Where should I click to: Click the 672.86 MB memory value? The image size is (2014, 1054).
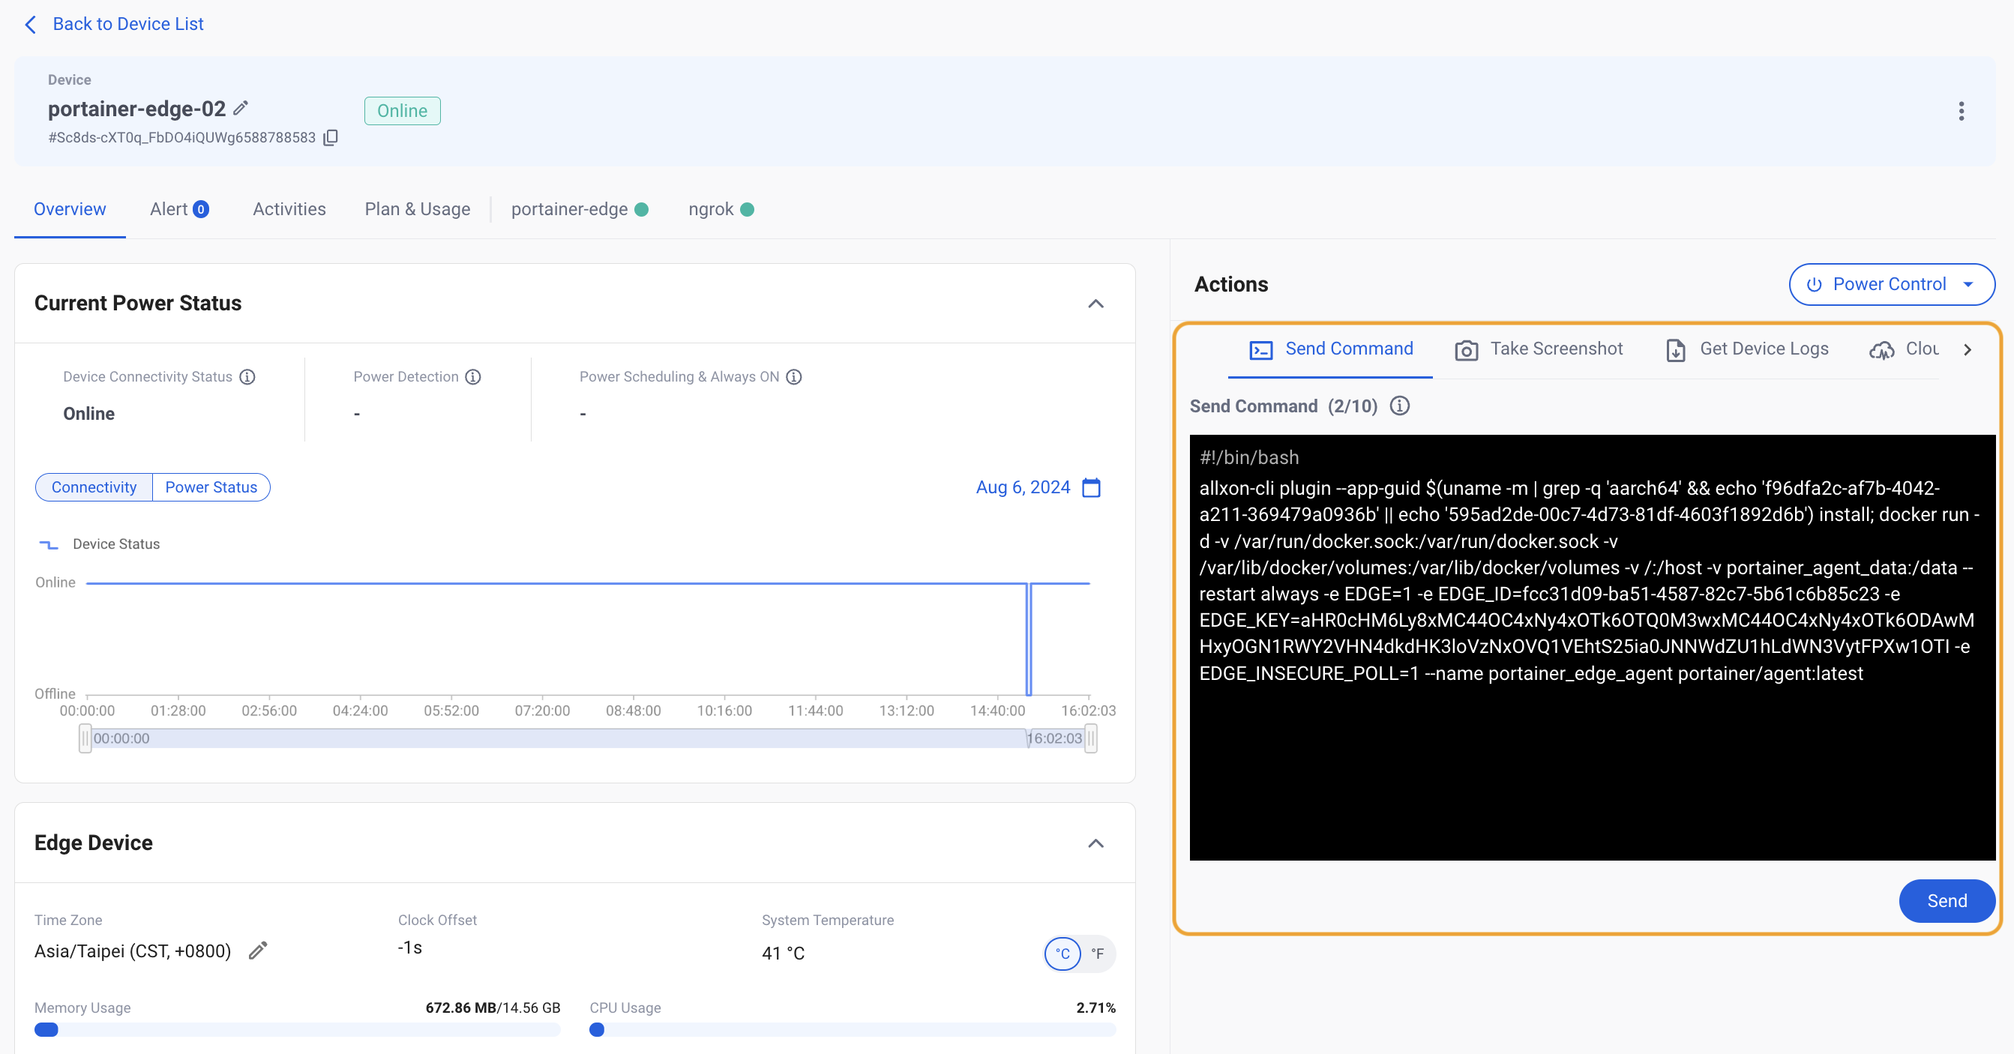pyautogui.click(x=460, y=1007)
